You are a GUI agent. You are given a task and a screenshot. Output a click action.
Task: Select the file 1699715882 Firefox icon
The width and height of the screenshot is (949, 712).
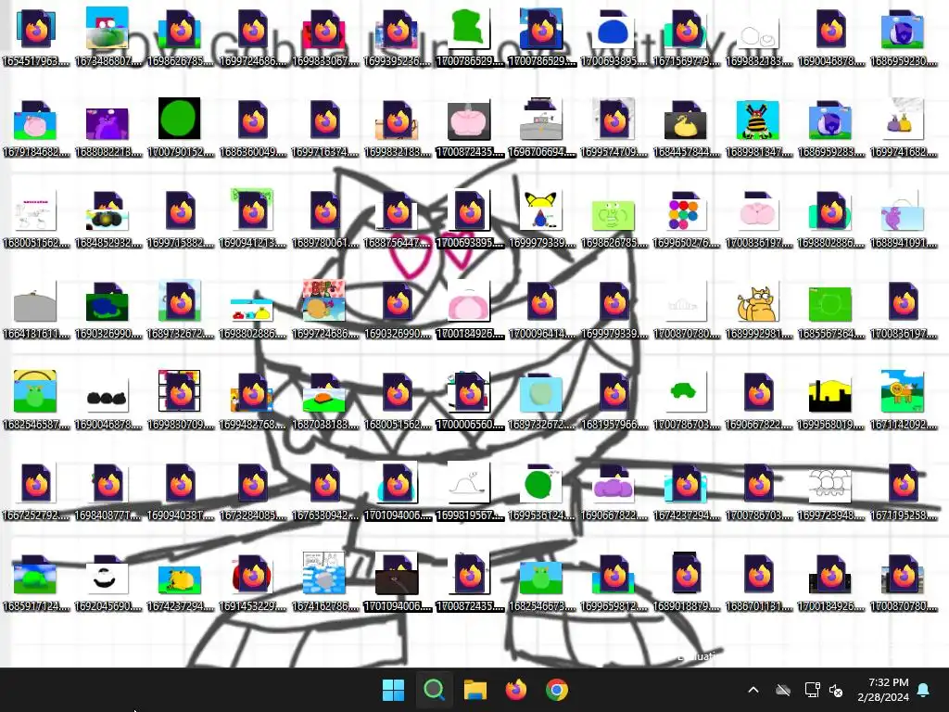[179, 210]
